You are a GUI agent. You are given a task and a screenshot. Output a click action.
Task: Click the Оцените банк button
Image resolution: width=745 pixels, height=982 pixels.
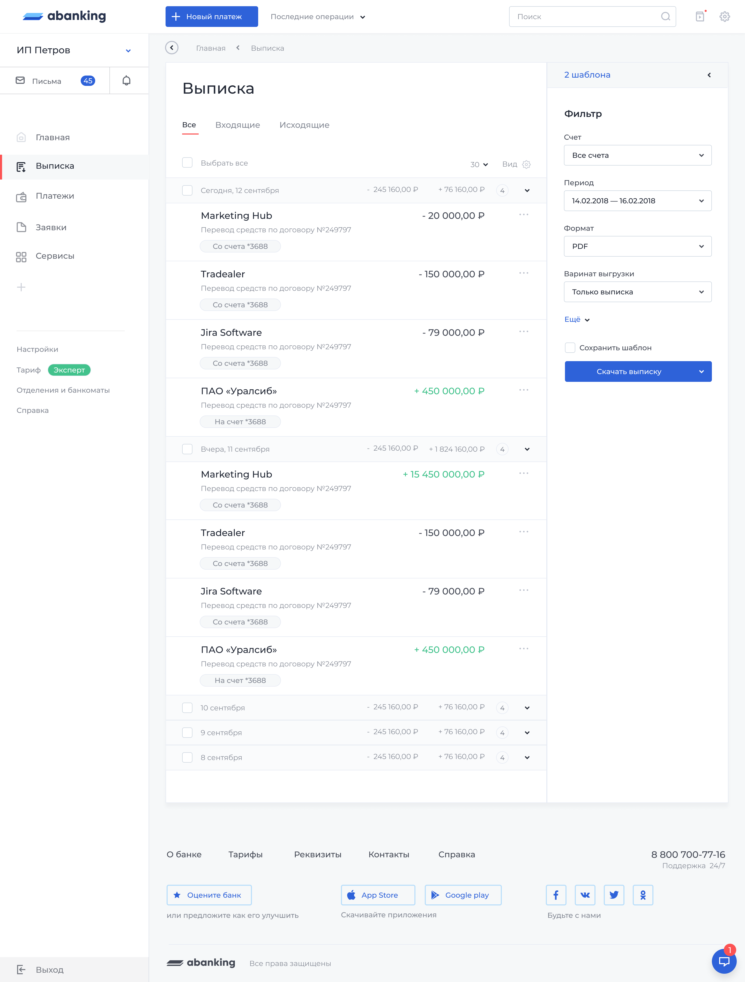209,895
